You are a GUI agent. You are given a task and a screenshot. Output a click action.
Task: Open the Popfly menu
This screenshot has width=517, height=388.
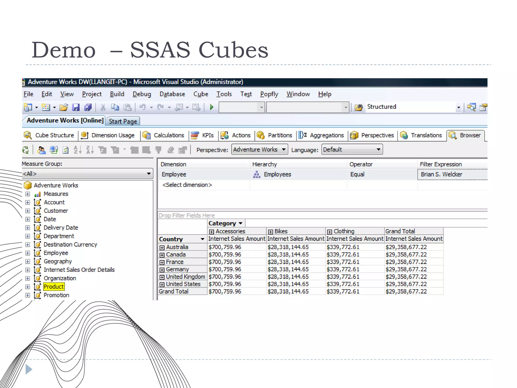pyautogui.click(x=269, y=94)
